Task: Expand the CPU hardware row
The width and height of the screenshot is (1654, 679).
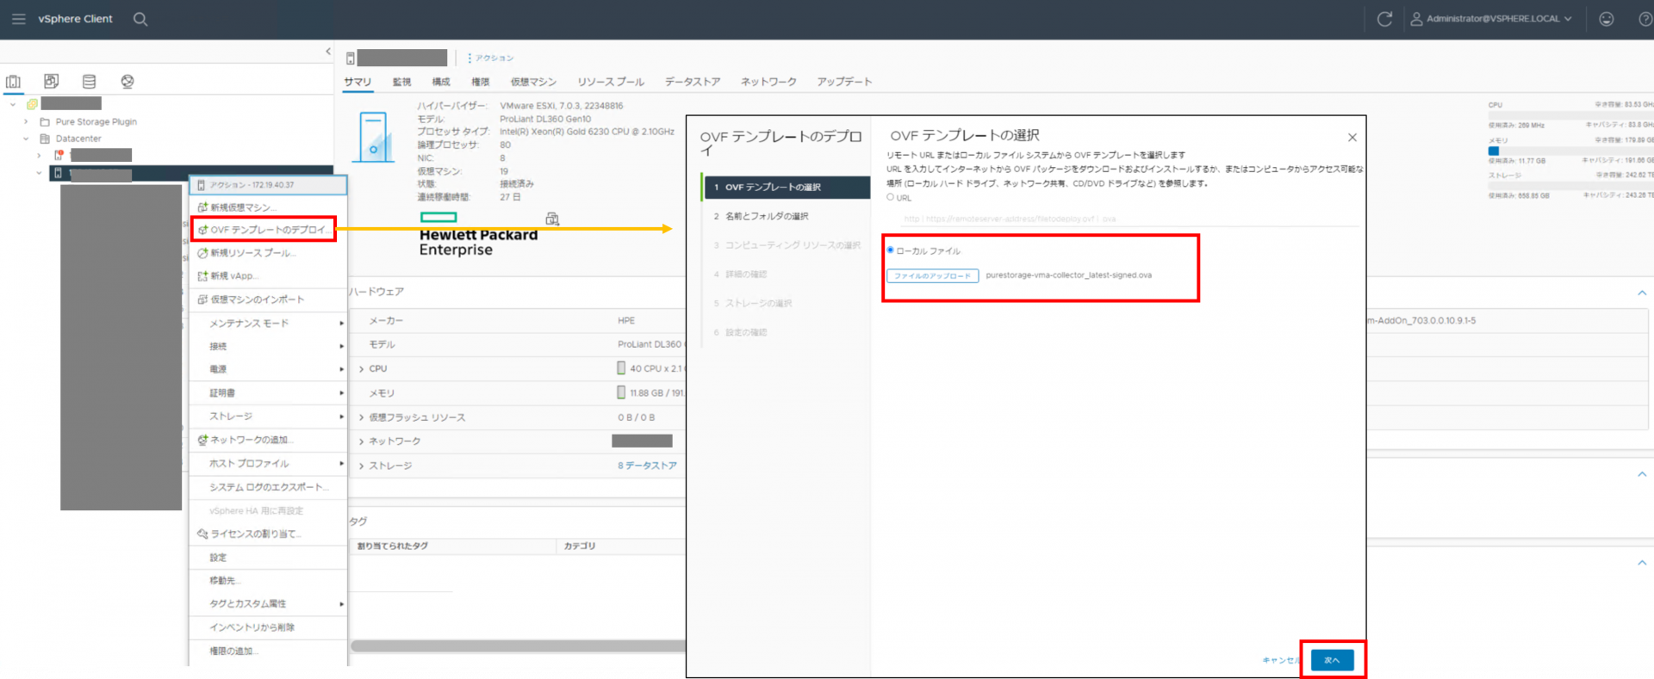Action: point(362,369)
